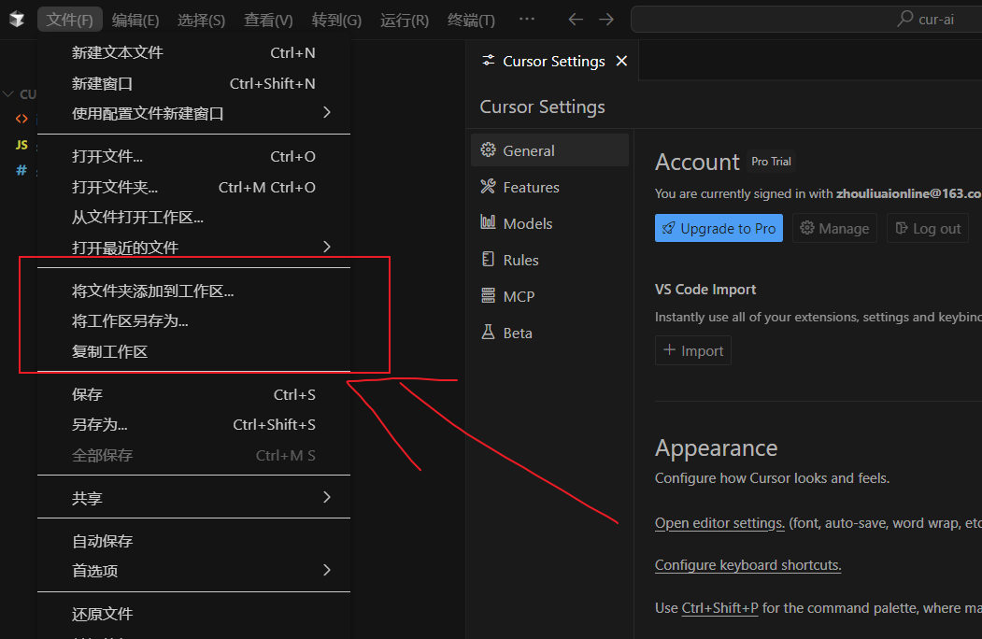The height and width of the screenshot is (639, 982).
Task: Open Configure keyboard shortcuts link
Action: (x=747, y=565)
